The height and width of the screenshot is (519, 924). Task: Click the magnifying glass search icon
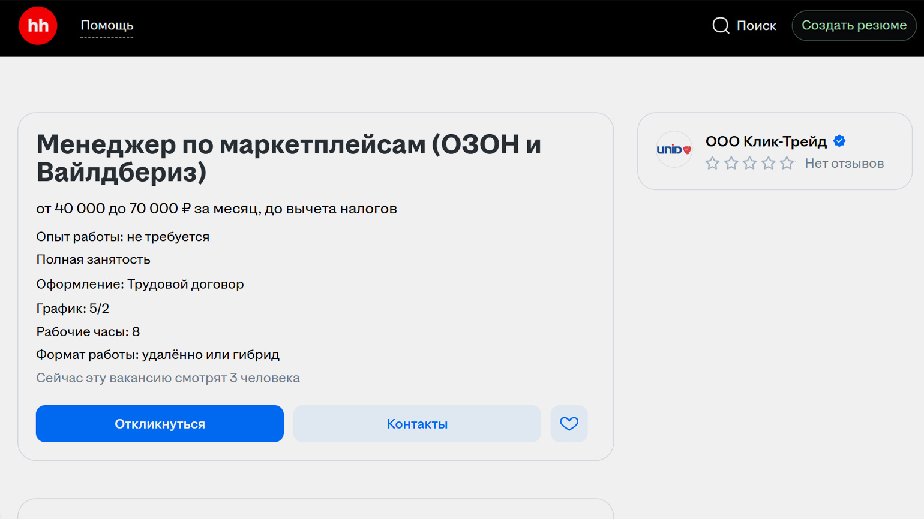(721, 25)
